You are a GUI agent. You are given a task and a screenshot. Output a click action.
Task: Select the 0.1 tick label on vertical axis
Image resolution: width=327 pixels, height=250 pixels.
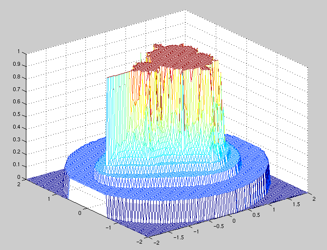click(x=19, y=165)
